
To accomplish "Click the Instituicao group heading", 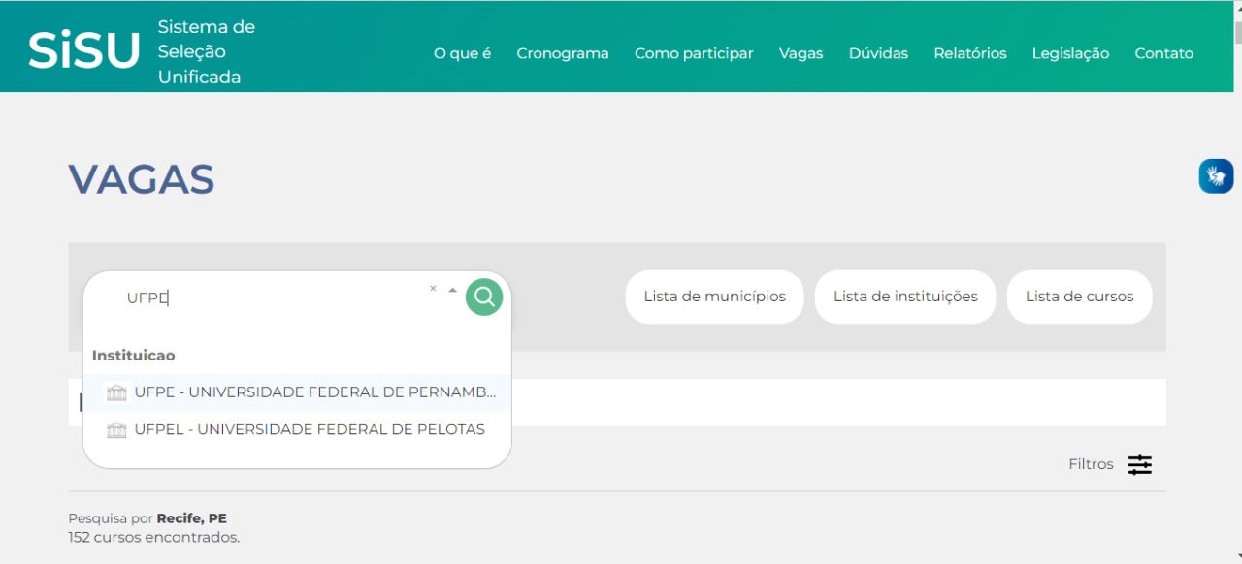I will click(133, 355).
